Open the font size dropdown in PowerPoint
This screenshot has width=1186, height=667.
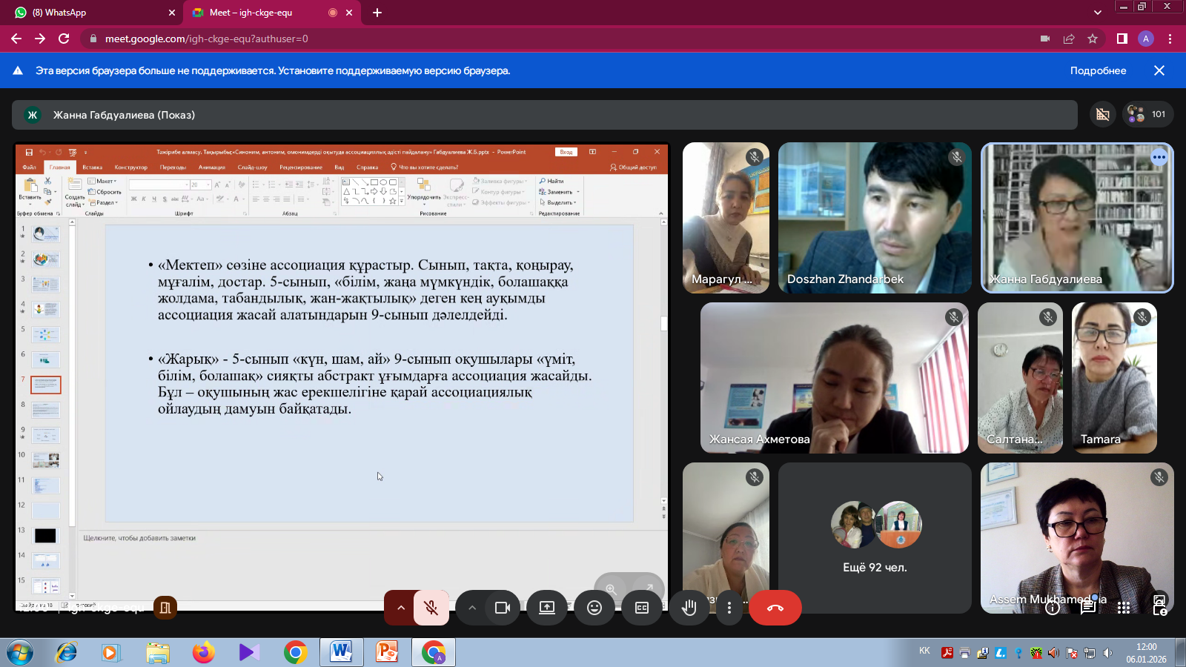point(208,184)
